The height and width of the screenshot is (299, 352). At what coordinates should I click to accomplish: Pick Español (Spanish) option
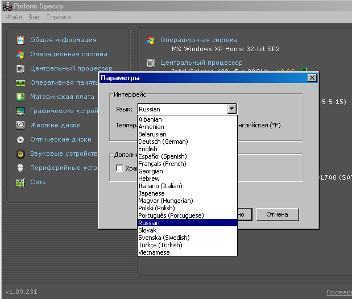tap(187, 156)
